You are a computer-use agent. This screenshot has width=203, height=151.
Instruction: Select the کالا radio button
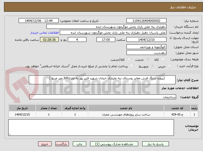pos(163,59)
